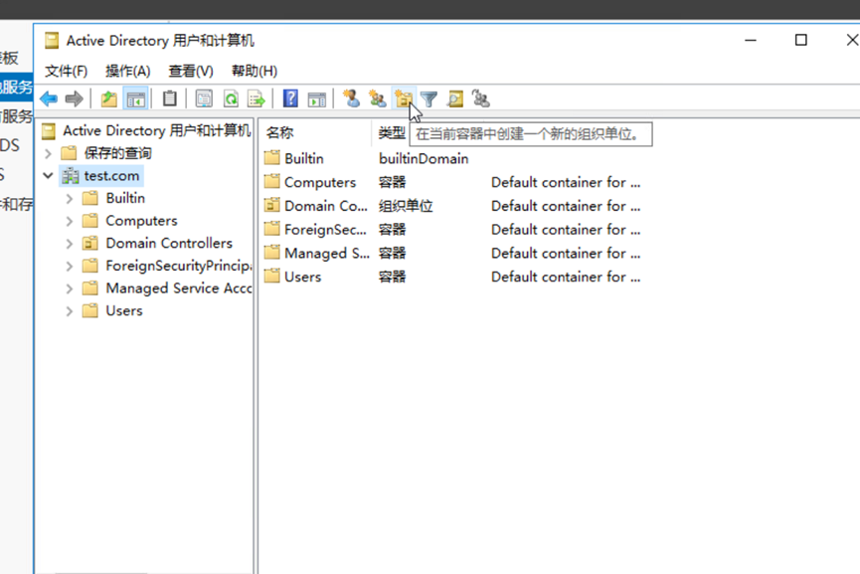This screenshot has height=574, width=860.
Task: Click the Users row description text
Action: tap(566, 277)
